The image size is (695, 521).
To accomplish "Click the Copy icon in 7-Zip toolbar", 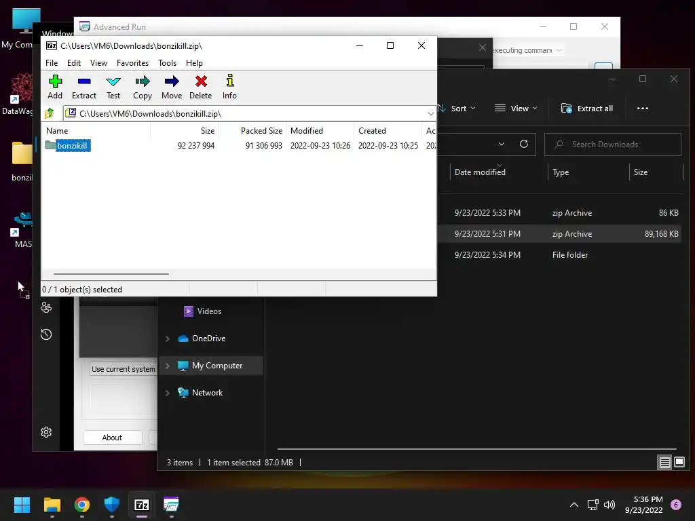I will [143, 87].
